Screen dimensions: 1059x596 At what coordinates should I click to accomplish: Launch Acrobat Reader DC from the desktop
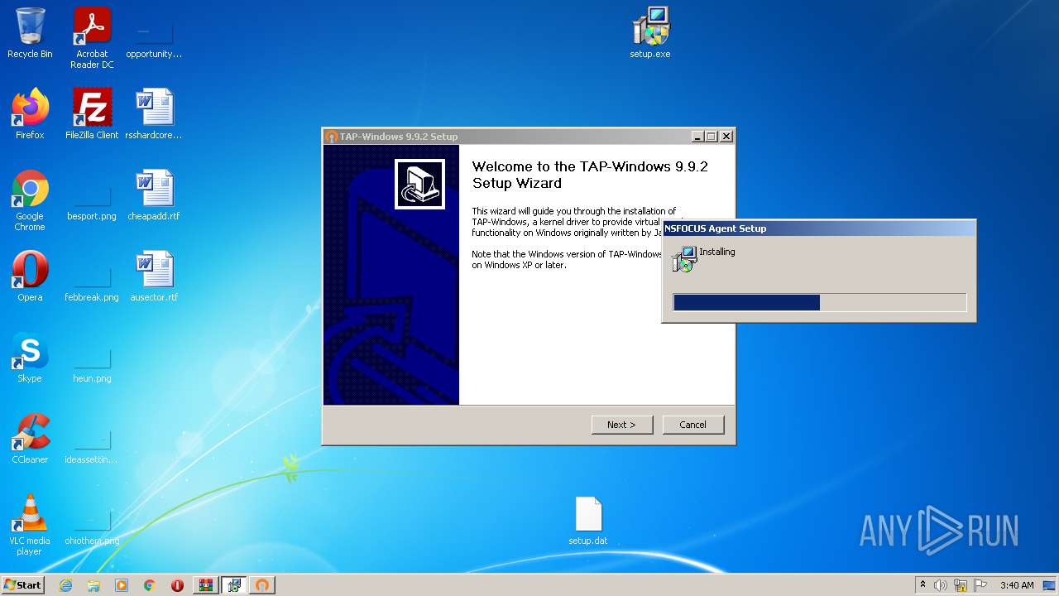point(92,38)
